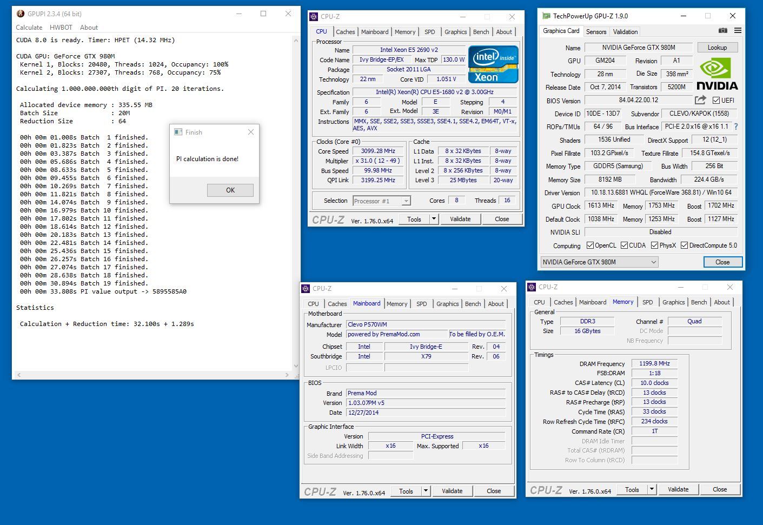763x525 pixels.
Task: Click Validate in the CPU-Z Mainboard window
Action: [x=452, y=491]
